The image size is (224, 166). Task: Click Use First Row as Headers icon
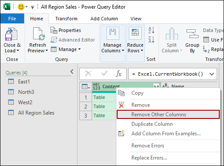pyautogui.click(x=206, y=40)
